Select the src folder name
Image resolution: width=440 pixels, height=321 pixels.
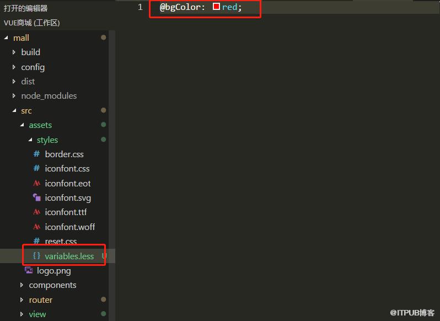click(x=26, y=111)
